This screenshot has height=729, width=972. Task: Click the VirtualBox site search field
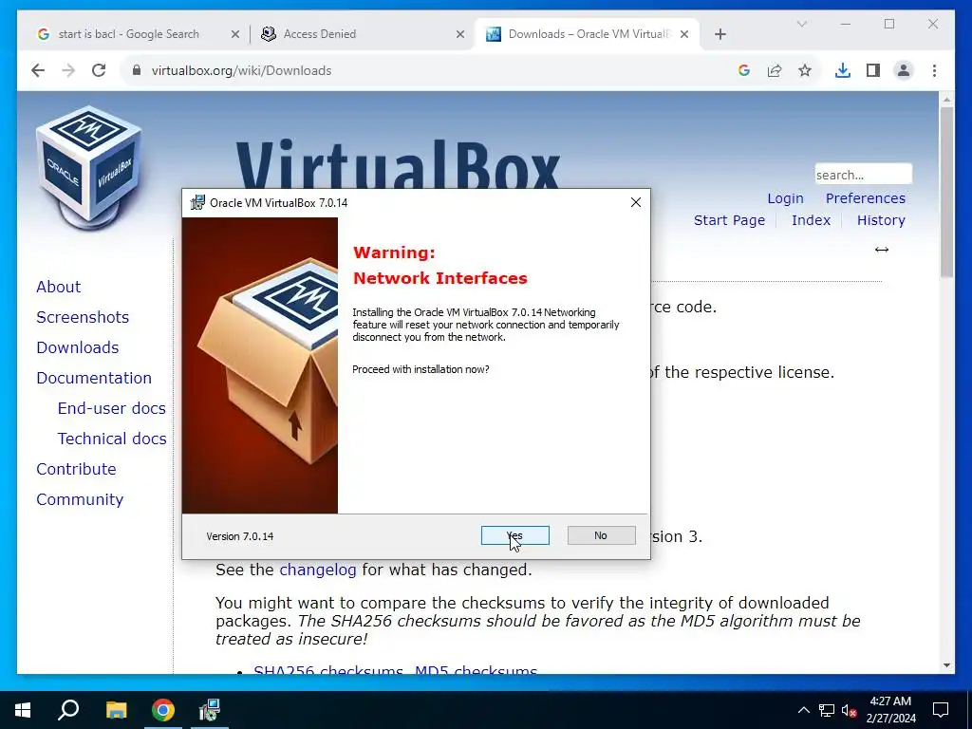(863, 175)
